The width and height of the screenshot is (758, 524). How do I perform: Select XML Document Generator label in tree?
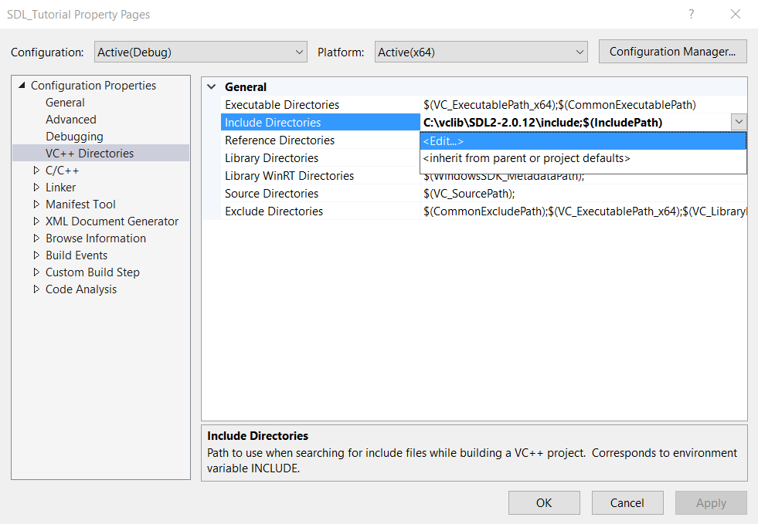[x=112, y=221]
